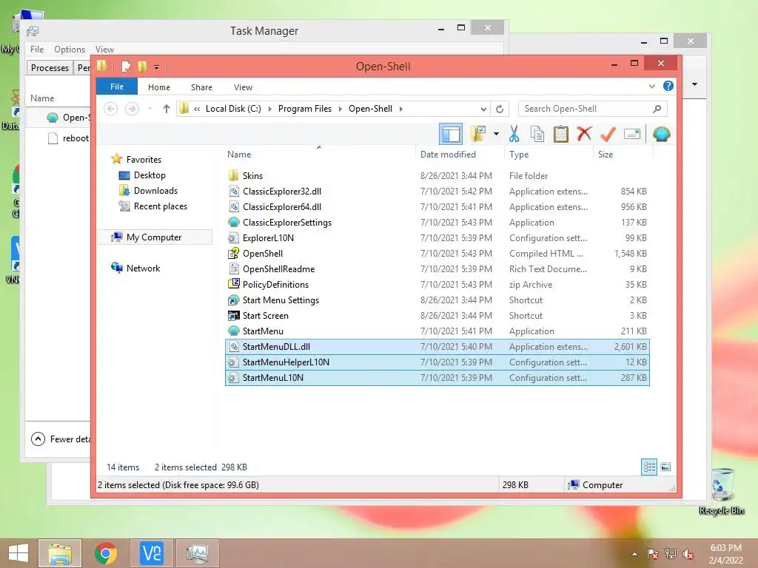Click Properties icon in quick access toolbar

coord(126,67)
